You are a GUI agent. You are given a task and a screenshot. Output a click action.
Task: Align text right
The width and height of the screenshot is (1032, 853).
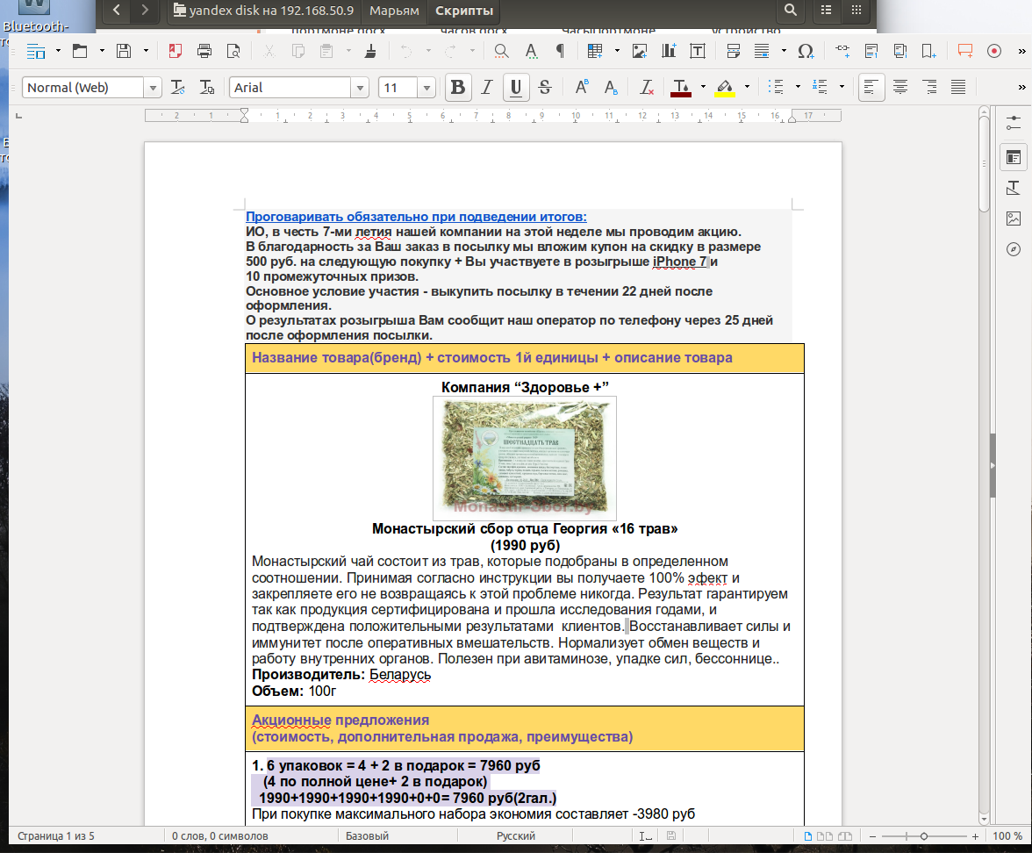pos(929,87)
